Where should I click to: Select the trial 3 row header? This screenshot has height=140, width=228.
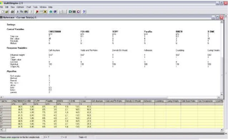5,112
